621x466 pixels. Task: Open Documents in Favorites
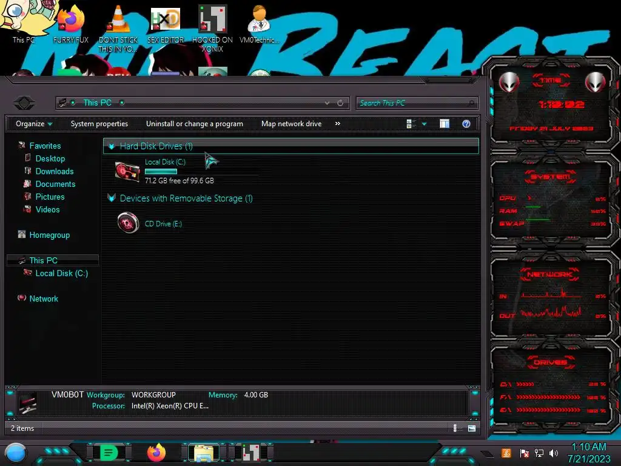tap(55, 184)
